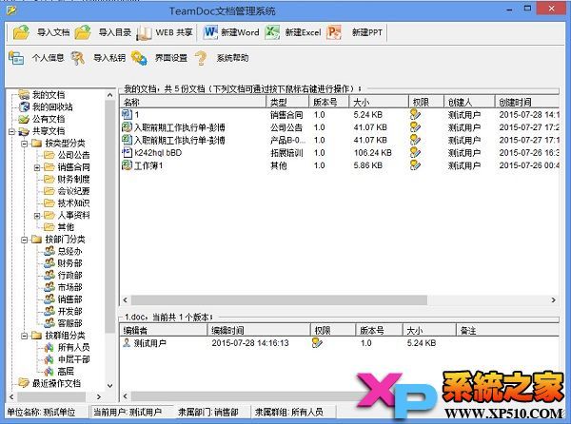Click 当前用户: 测试用户 status bar entry
571x424 pixels.
[x=128, y=412]
